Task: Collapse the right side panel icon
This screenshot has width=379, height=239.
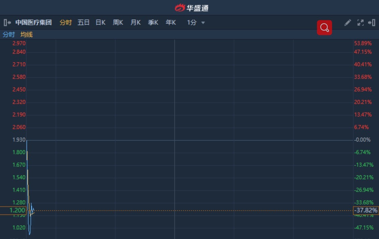Action: click(372, 23)
